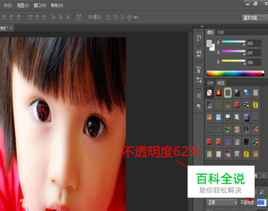This screenshot has width=268, height=211.
Task: Click the background color swatch
Action: 213,48
